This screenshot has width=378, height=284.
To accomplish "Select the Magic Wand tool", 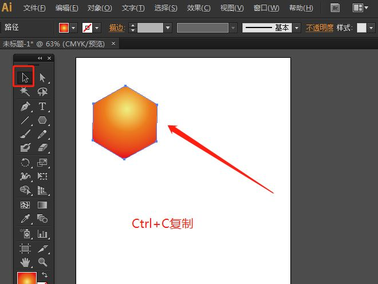I will [25, 92].
